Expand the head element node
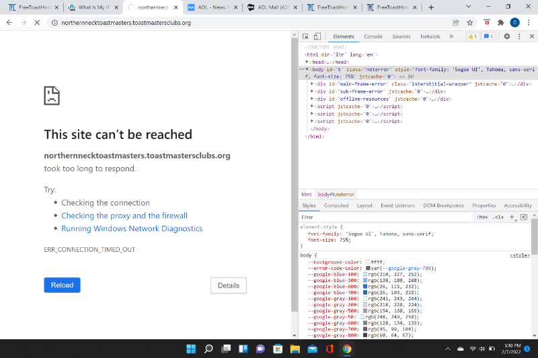 (307, 62)
